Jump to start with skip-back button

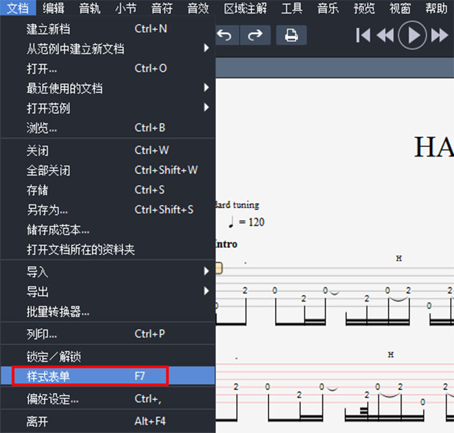[363, 35]
